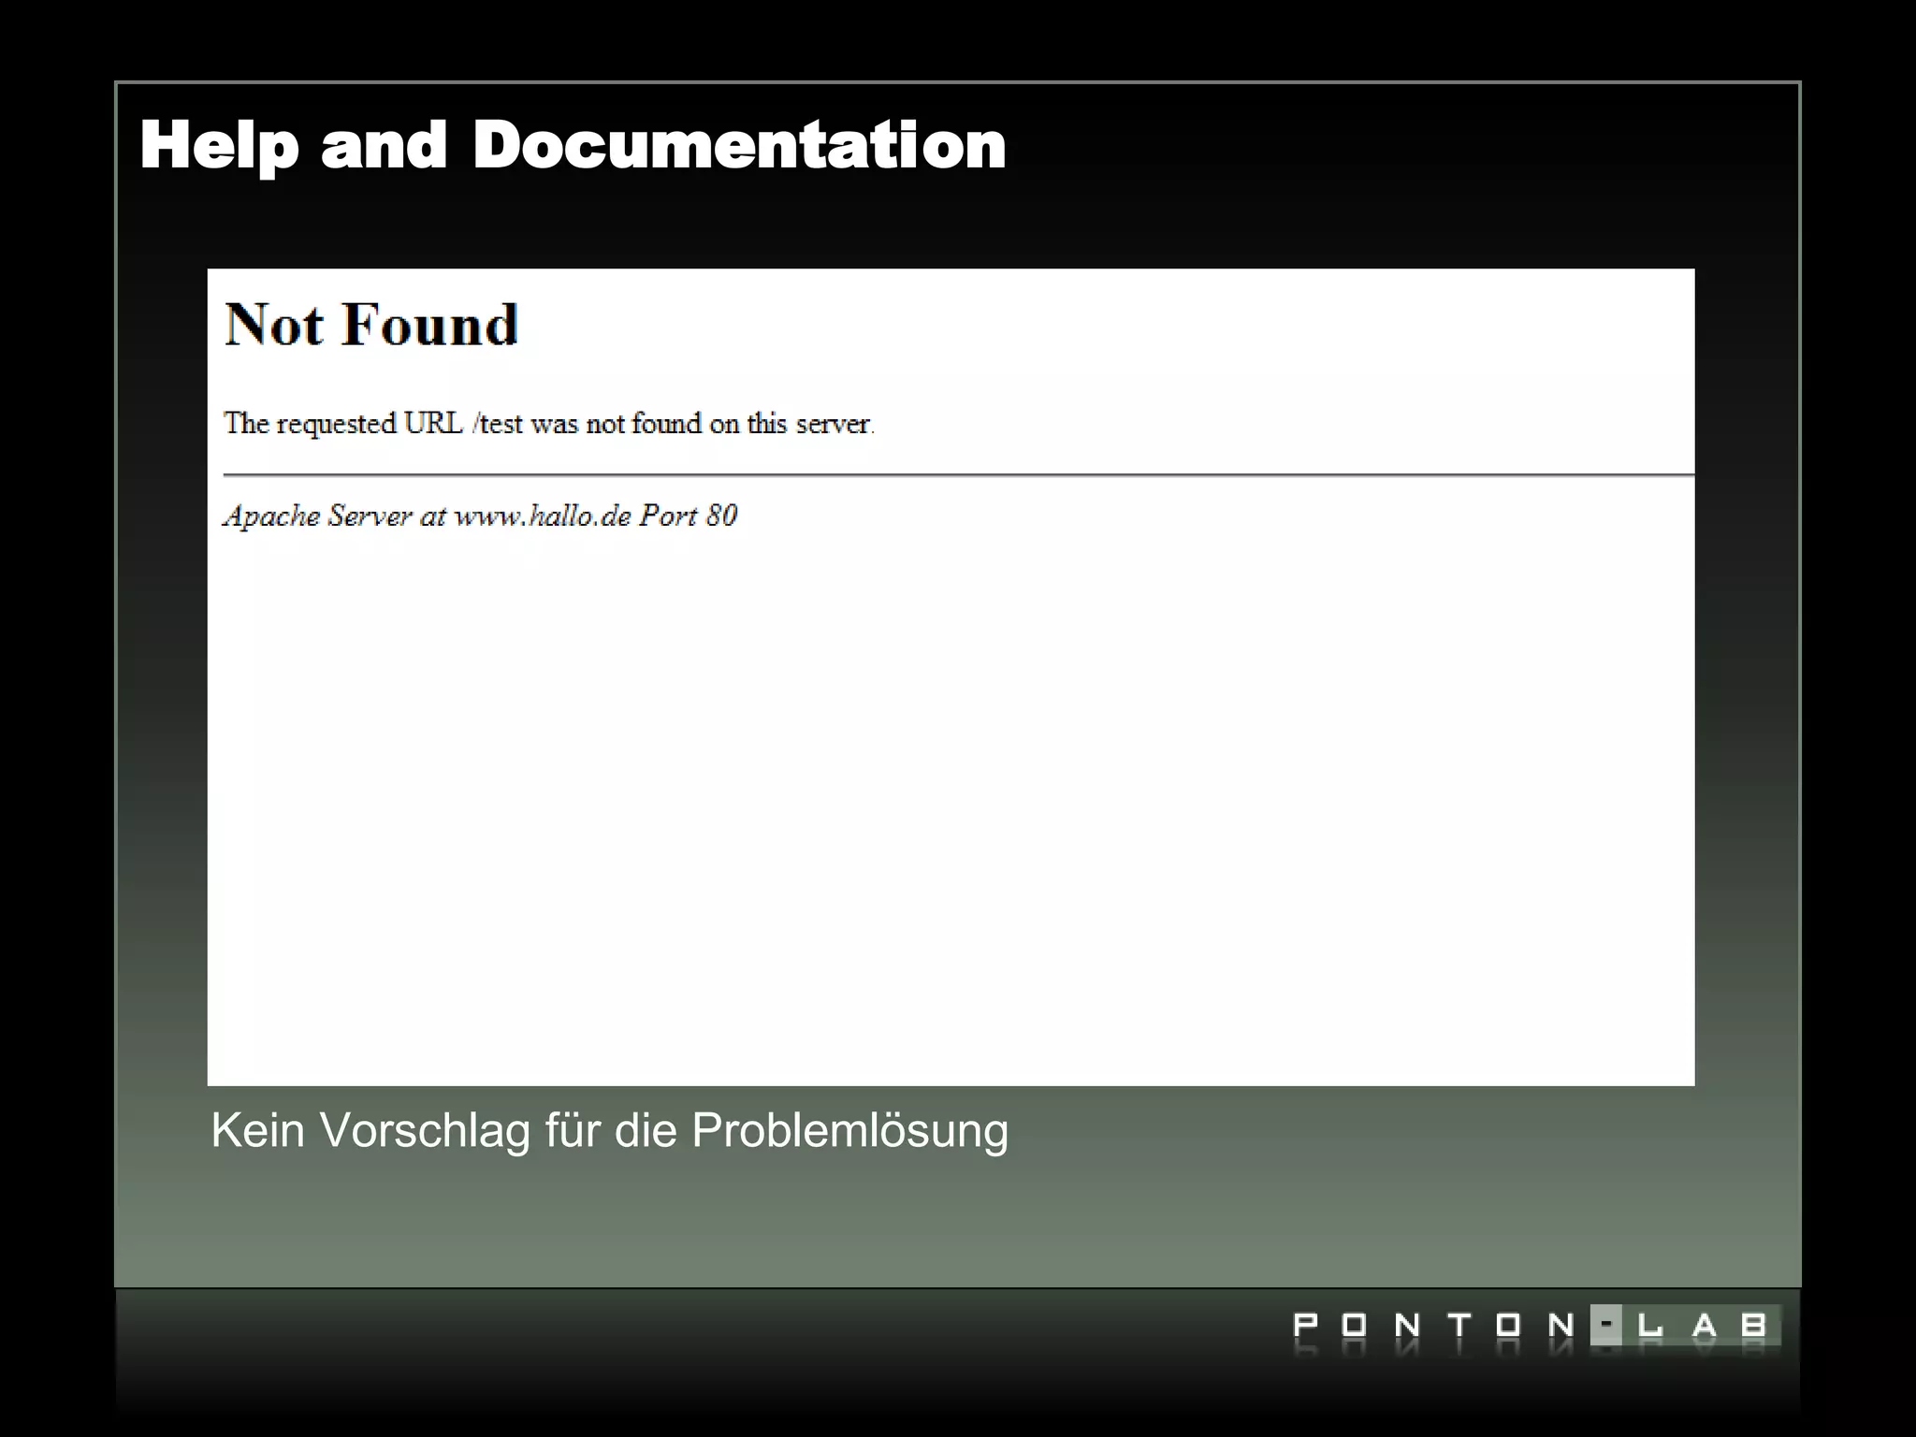Image resolution: width=1916 pixels, height=1437 pixels.
Task: Click the 'Apache Server at www.hallo.de Port 80' line
Action: click(x=480, y=516)
